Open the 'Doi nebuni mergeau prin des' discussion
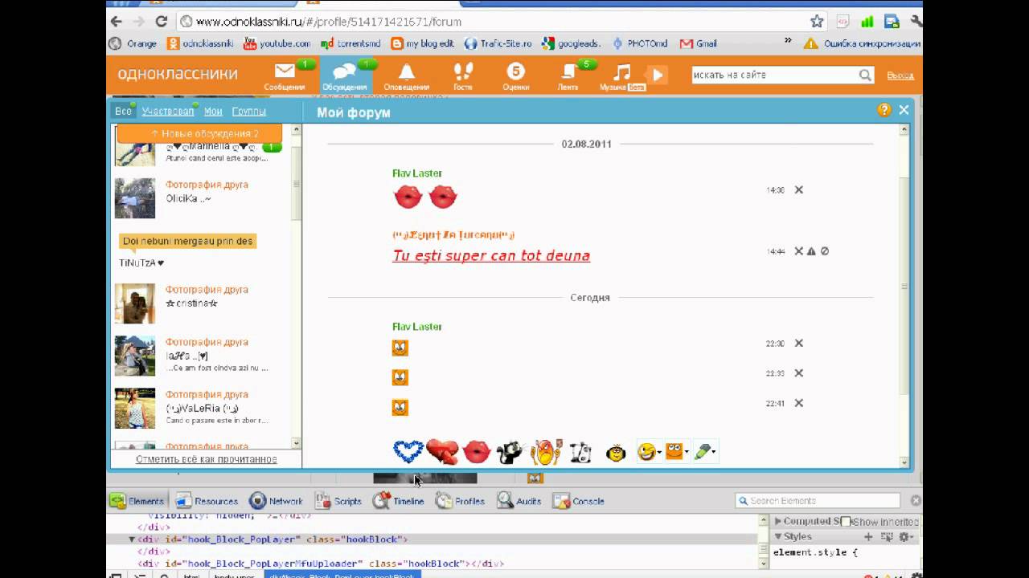 pos(188,241)
